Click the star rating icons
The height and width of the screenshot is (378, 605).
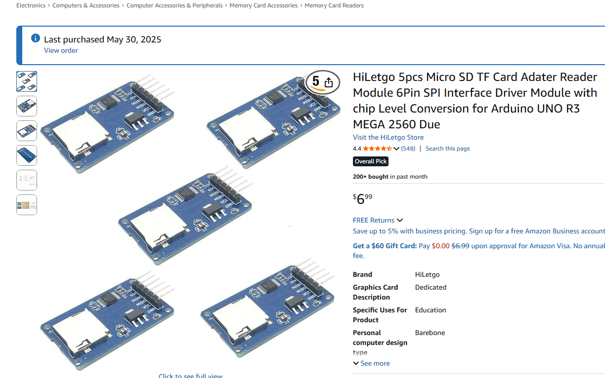pos(378,149)
